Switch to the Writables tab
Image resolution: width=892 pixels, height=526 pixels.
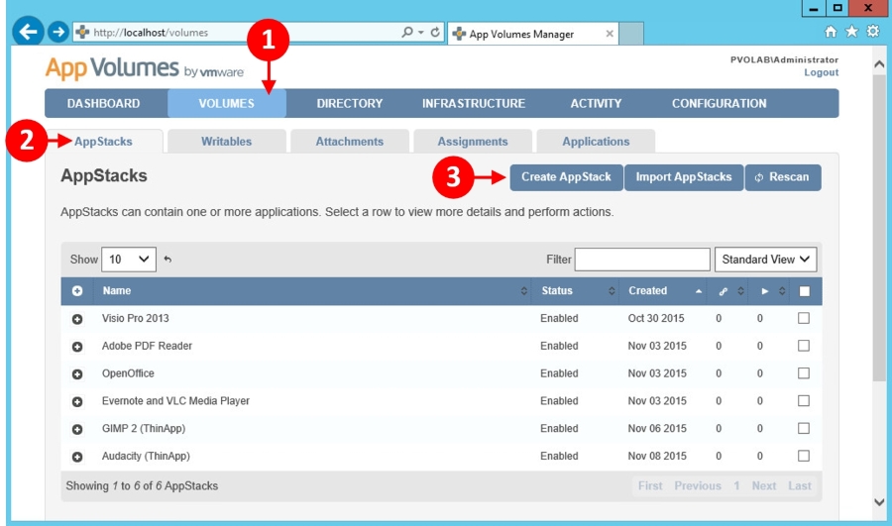(x=226, y=142)
